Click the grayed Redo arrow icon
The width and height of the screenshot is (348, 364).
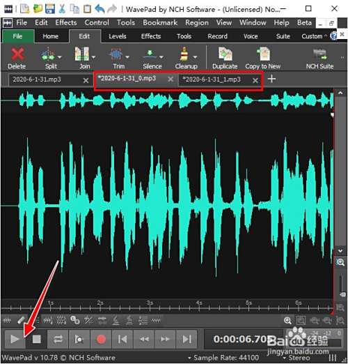[x=112, y=9]
